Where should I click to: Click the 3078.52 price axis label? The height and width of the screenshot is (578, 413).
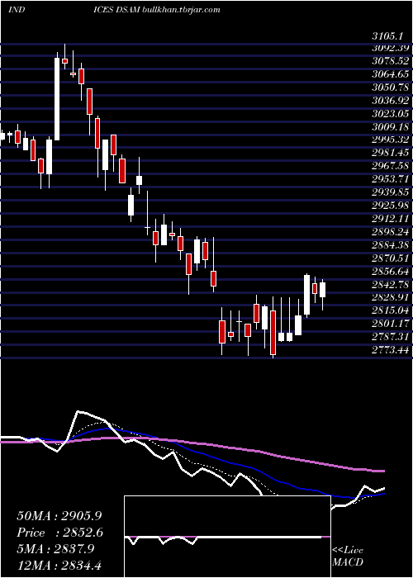point(391,61)
